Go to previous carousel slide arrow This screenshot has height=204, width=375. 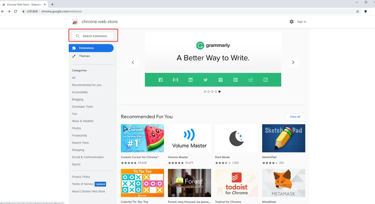point(133,62)
